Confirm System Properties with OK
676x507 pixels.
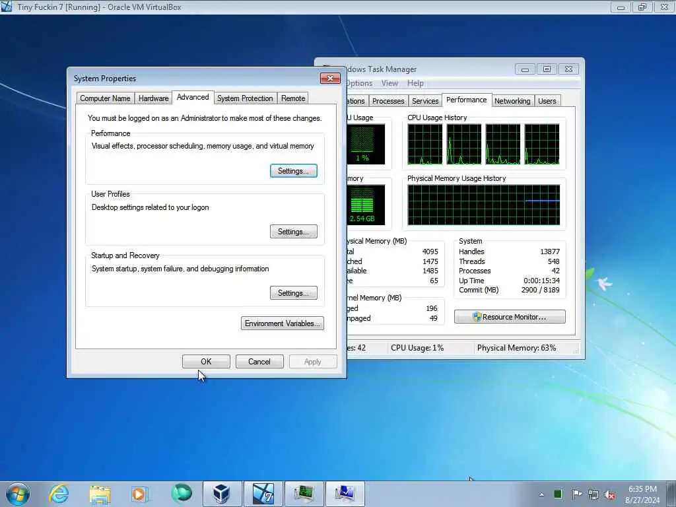(x=206, y=362)
